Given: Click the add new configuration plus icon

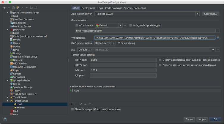Looking at the screenshot, I should pyautogui.click(x=4, y=7).
